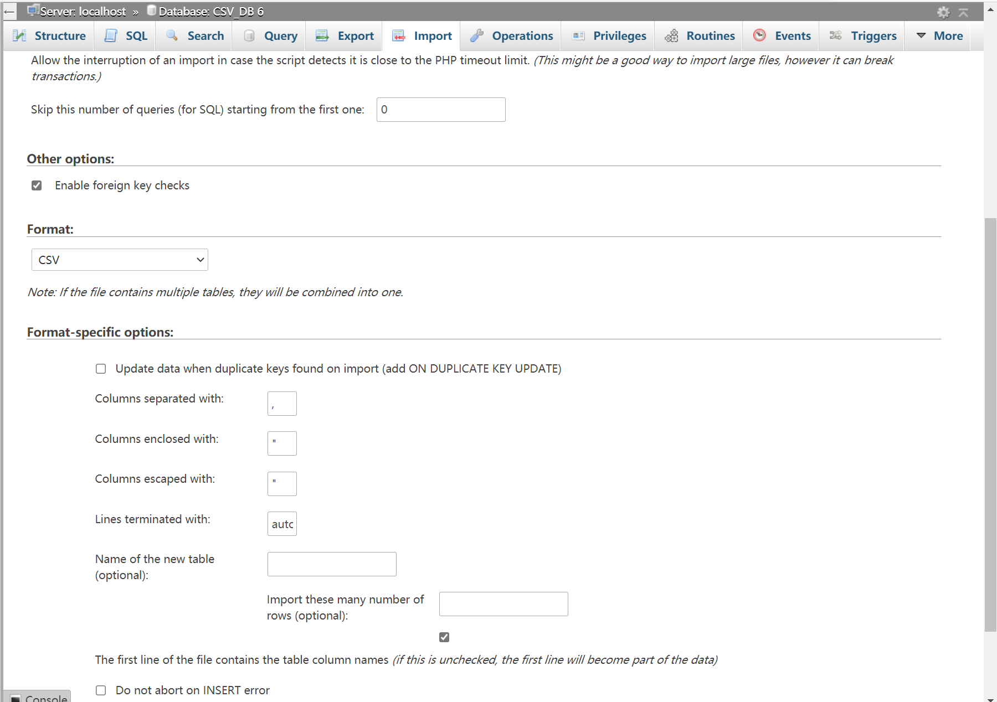Open the Events clock icon
Screen dimensions: 997x702
(x=759, y=35)
